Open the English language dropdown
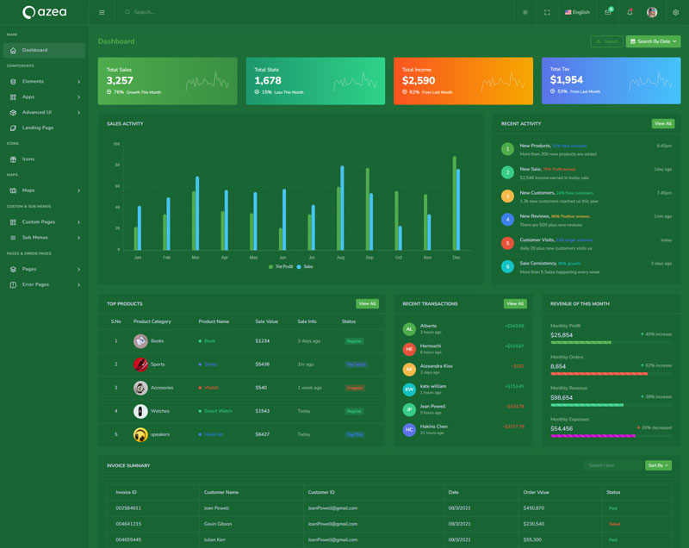689x548 pixels. pyautogui.click(x=577, y=12)
